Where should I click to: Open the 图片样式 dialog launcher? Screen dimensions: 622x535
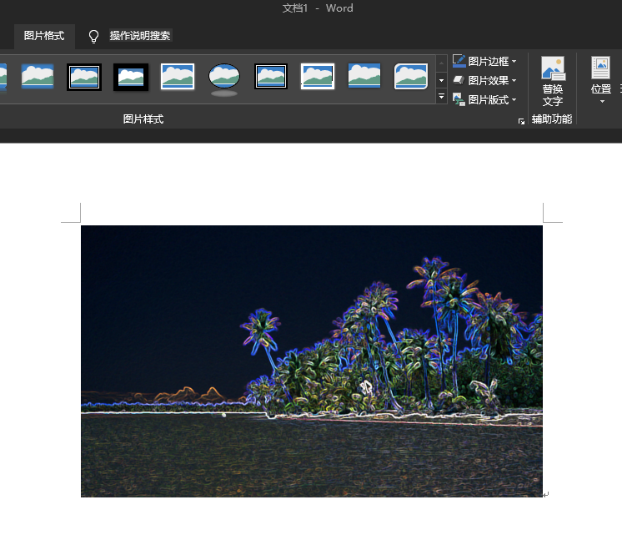pyautogui.click(x=521, y=121)
